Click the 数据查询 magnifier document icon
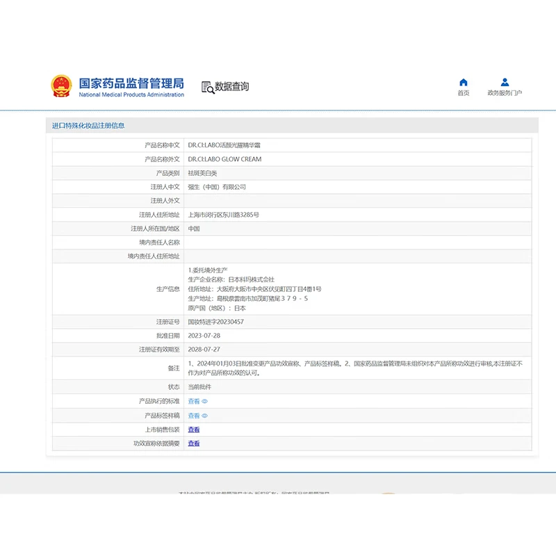Screen dimensions: 556x556 coord(207,87)
